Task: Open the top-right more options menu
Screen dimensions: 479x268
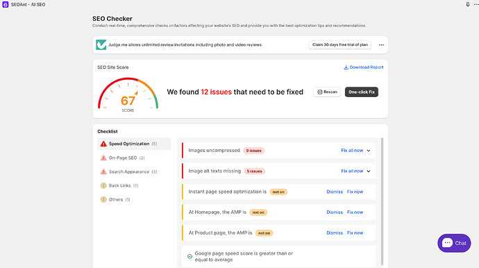Action: pyautogui.click(x=476, y=5)
